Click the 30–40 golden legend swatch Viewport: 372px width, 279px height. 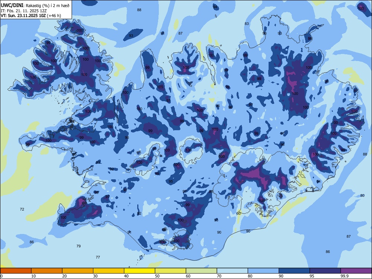(x=109, y=271)
